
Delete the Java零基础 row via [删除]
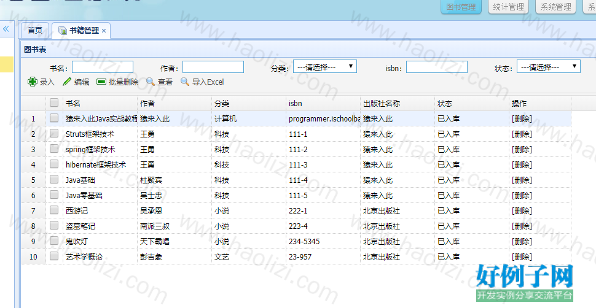coord(522,195)
